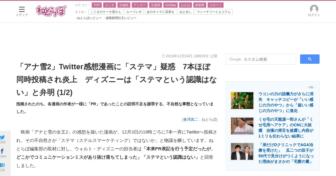Visit the 虚構新聞社主レビュー link
The width and height of the screenshot is (336, 176).
click(121, 18)
